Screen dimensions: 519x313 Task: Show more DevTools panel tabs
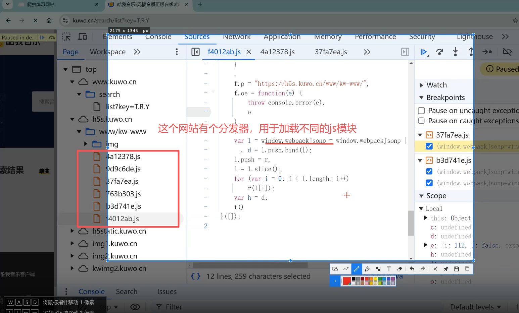[x=505, y=37]
